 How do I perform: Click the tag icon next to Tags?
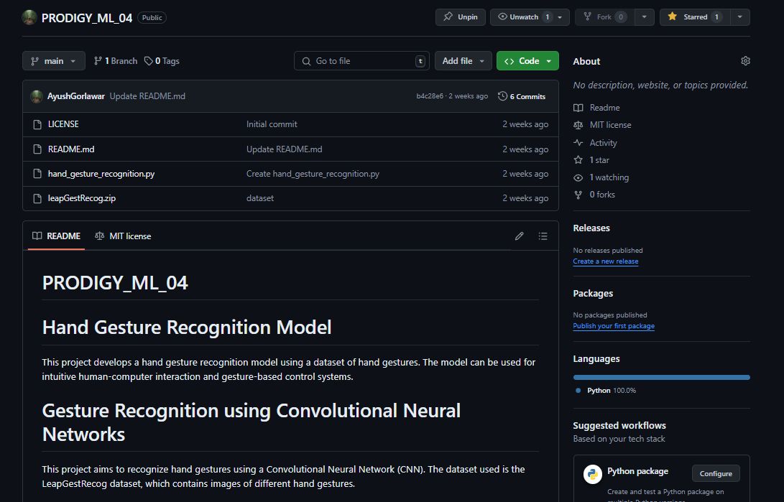tap(148, 61)
